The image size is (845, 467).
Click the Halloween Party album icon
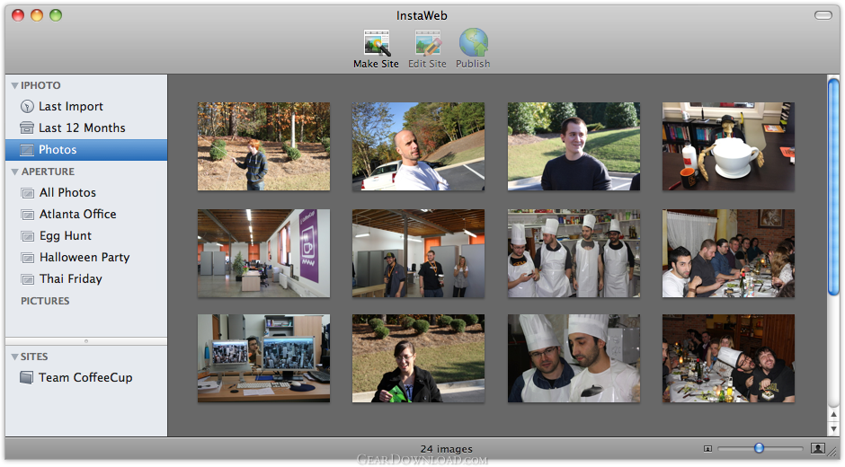coord(28,258)
